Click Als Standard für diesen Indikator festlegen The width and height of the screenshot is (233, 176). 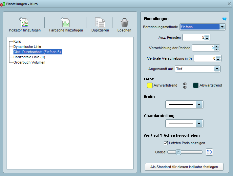pyautogui.click(x=184, y=167)
